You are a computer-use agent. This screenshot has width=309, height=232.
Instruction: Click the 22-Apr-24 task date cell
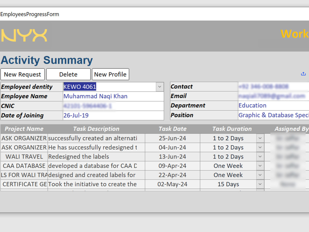coord(172,175)
